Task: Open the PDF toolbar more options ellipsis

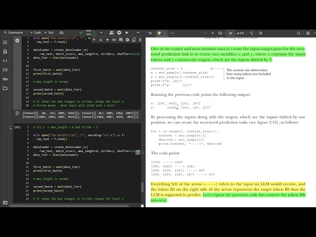Action: click(172, 33)
